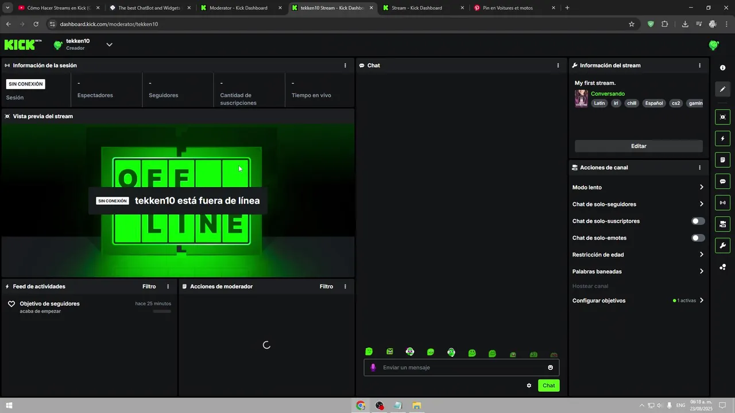Click the video camera sidebar icon

[x=722, y=224]
